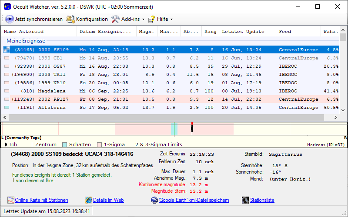Open the Online Karte mit Stationen link
The height and width of the screenshot is (217, 348).
point(41,200)
